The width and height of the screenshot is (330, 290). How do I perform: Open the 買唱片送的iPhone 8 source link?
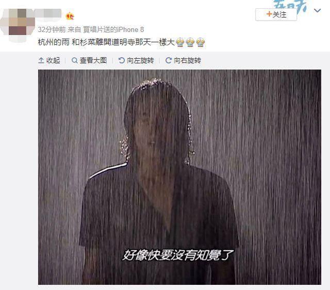[x=113, y=30]
